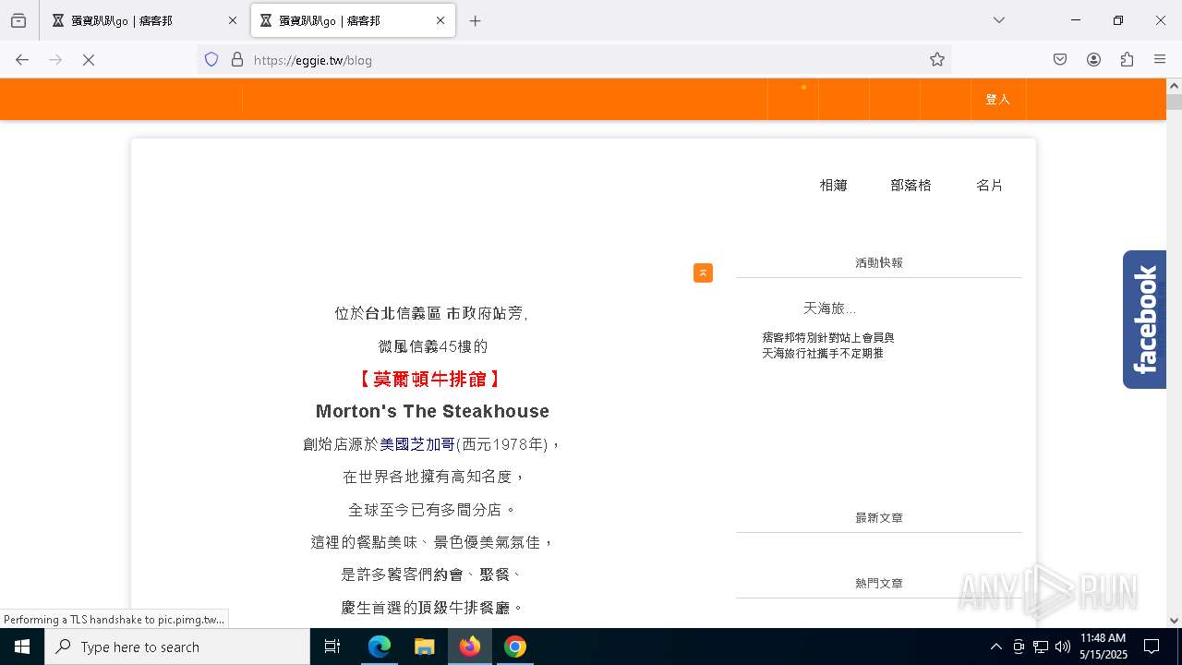
Task: Click page scrollbar down arrow
Action: pyautogui.click(x=1174, y=620)
